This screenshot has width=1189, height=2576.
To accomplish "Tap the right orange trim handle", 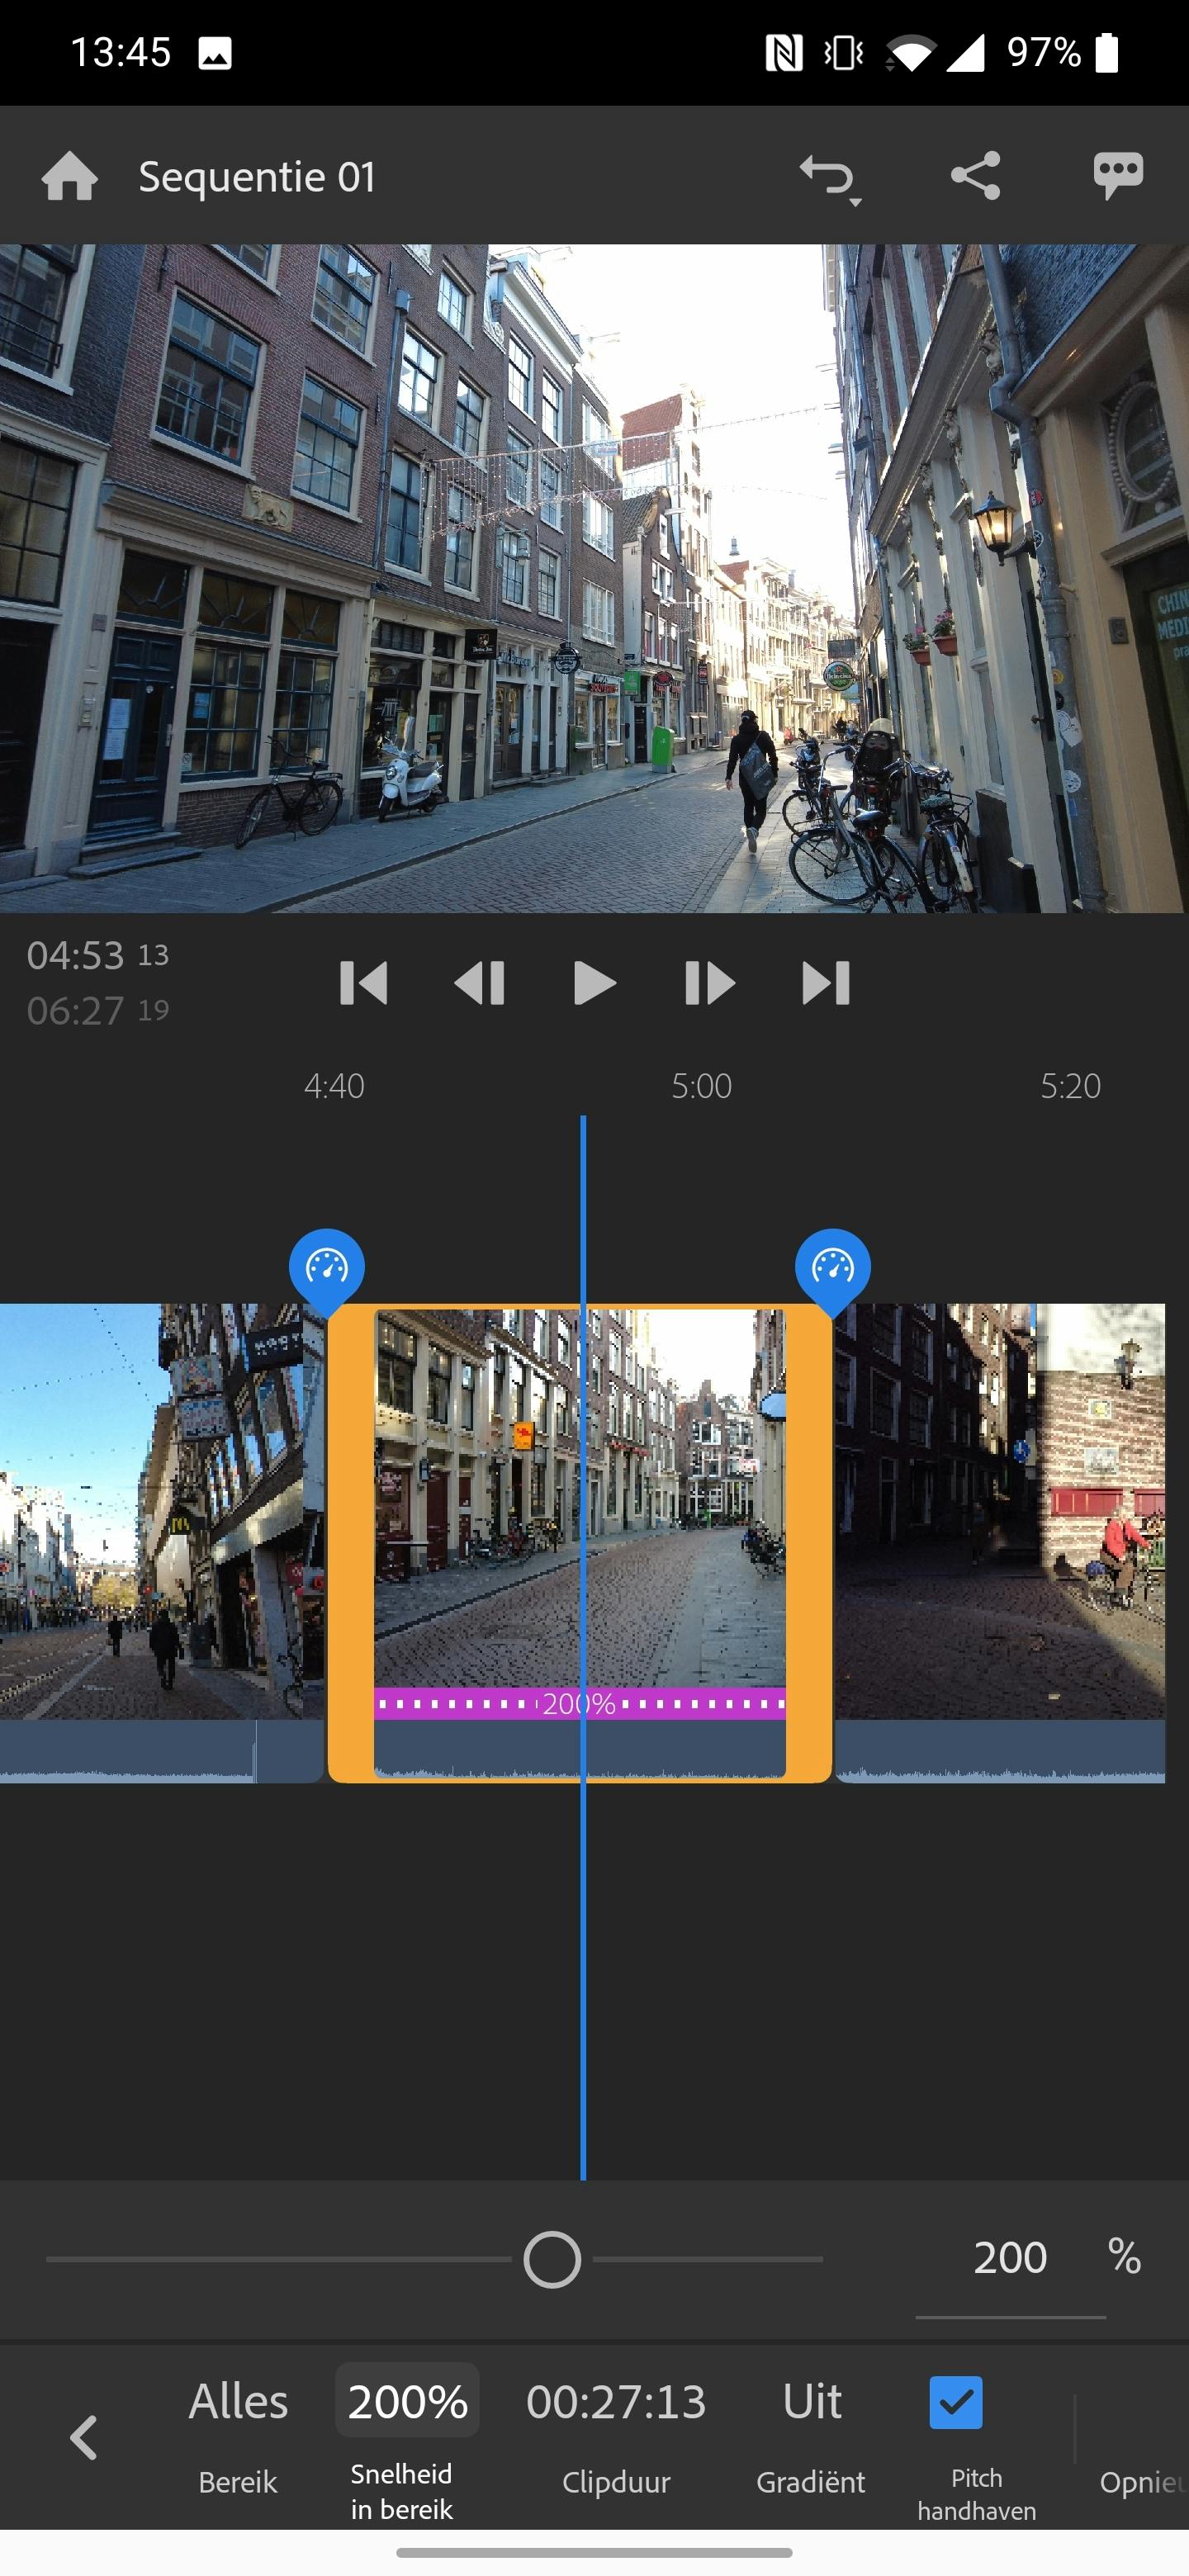I will [809, 1542].
